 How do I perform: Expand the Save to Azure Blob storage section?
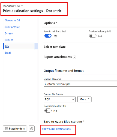point(64,122)
